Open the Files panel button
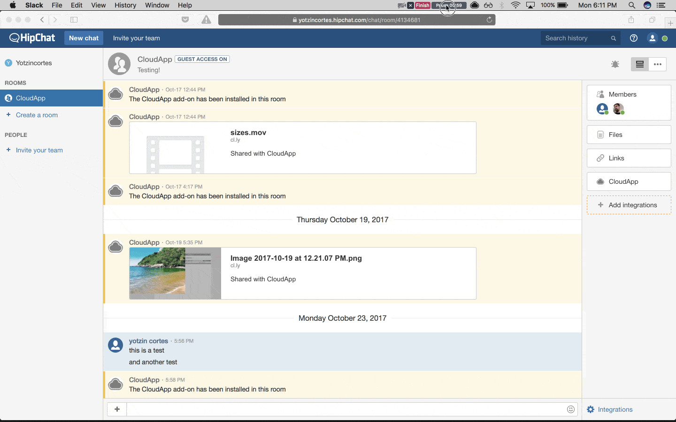 (x=629, y=135)
